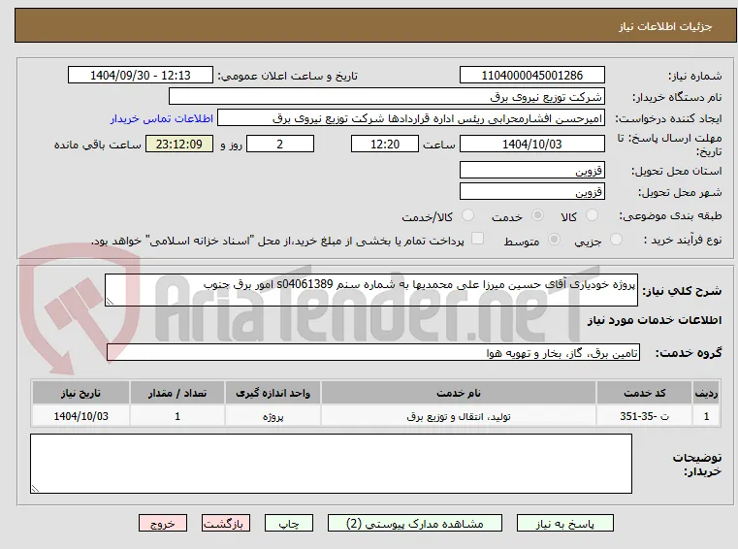Click the نوع فرآیند خرید label
Screen dimensions: 738x549
[683, 241]
